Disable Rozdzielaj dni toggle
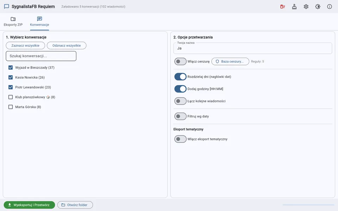Viewport: 338px width, 211px height. [180, 77]
